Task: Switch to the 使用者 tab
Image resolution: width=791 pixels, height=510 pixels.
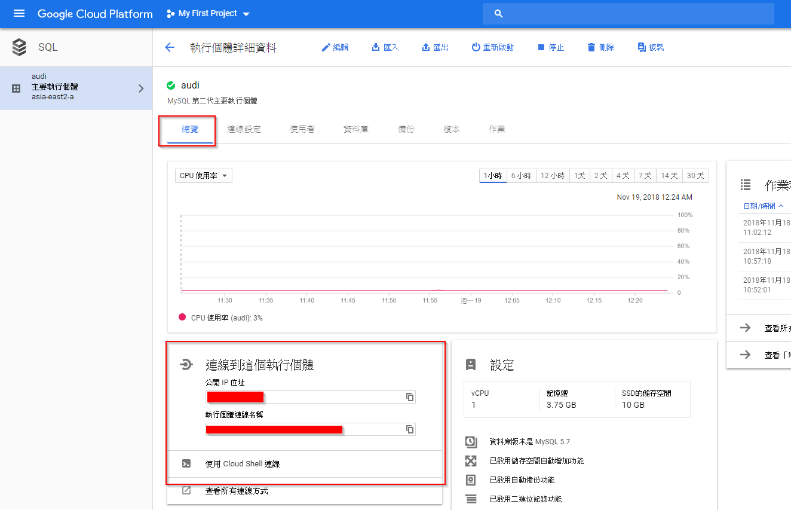Action: click(x=302, y=129)
